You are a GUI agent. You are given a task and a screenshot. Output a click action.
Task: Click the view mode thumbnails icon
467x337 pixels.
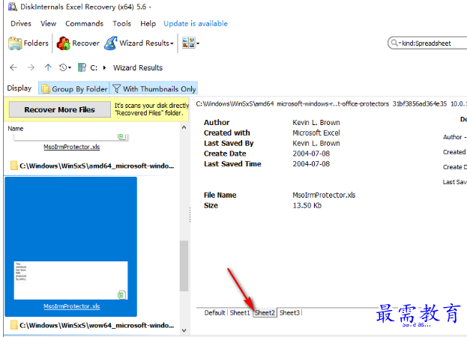click(x=189, y=43)
